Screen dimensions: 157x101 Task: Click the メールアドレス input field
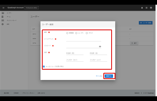(84, 40)
